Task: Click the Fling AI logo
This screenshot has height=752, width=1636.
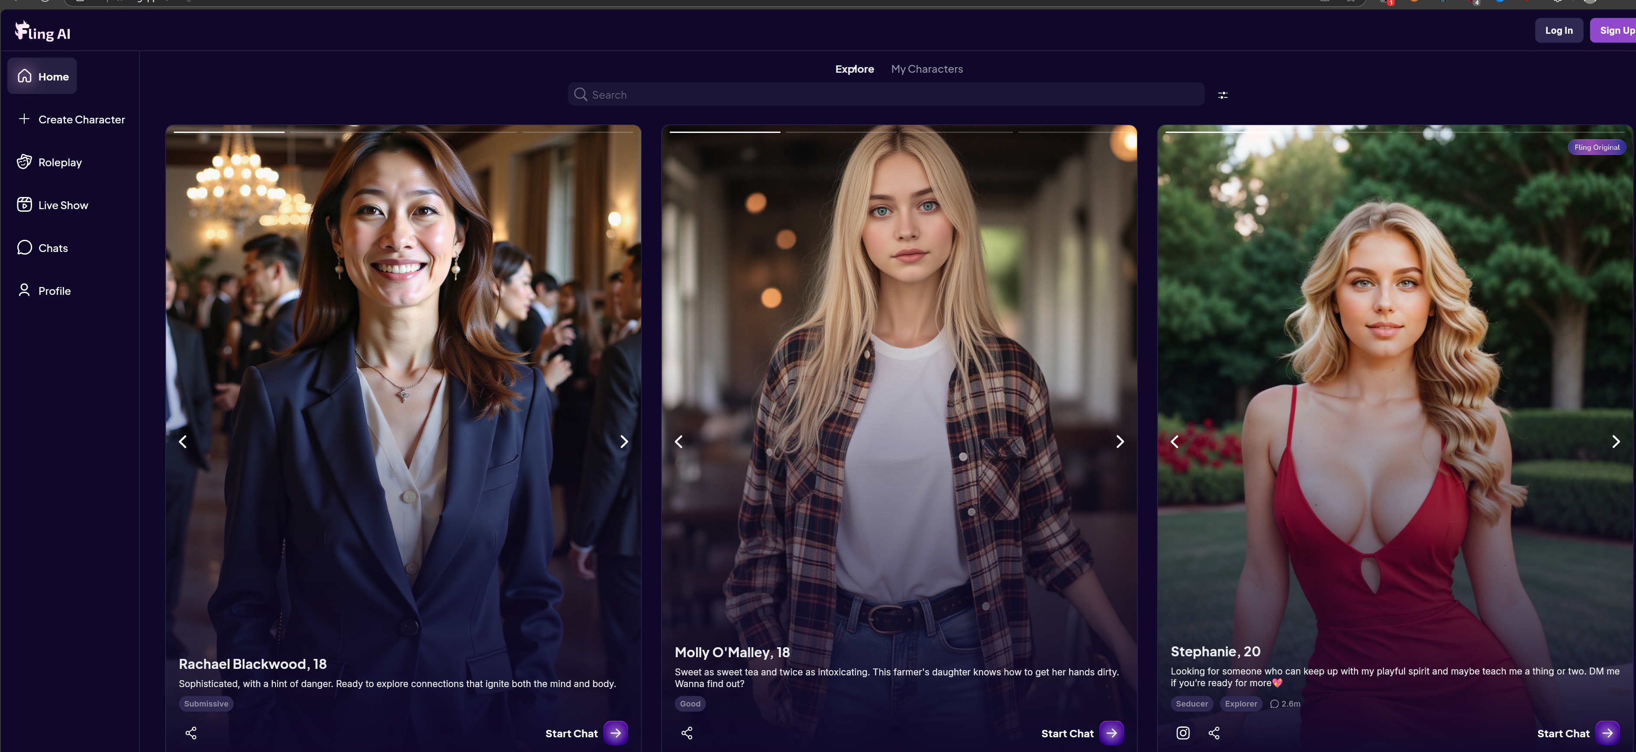Action: (42, 32)
